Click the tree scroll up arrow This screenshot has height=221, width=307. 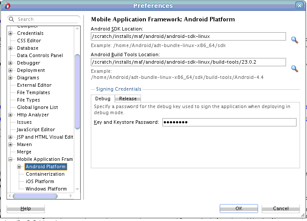[77, 28]
